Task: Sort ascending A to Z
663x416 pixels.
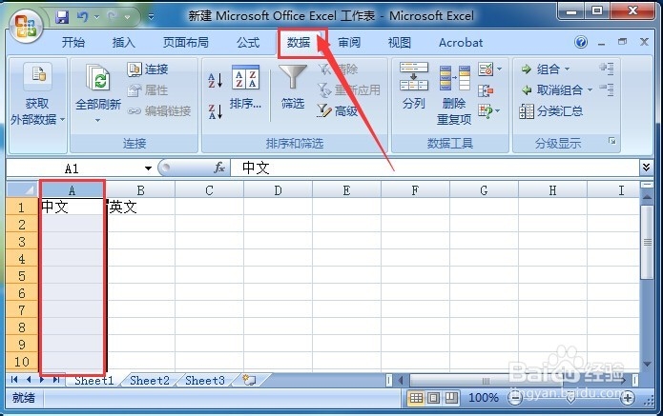Action: [x=216, y=80]
